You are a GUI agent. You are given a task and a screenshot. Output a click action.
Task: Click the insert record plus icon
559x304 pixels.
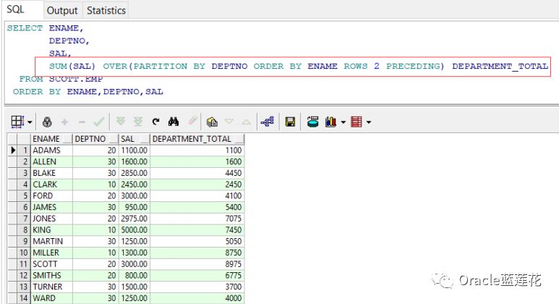click(64, 122)
